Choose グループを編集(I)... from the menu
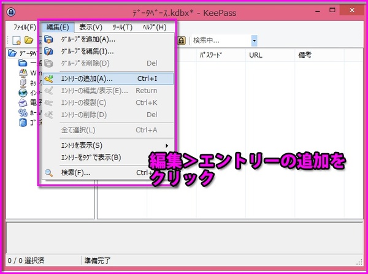 [108, 51]
